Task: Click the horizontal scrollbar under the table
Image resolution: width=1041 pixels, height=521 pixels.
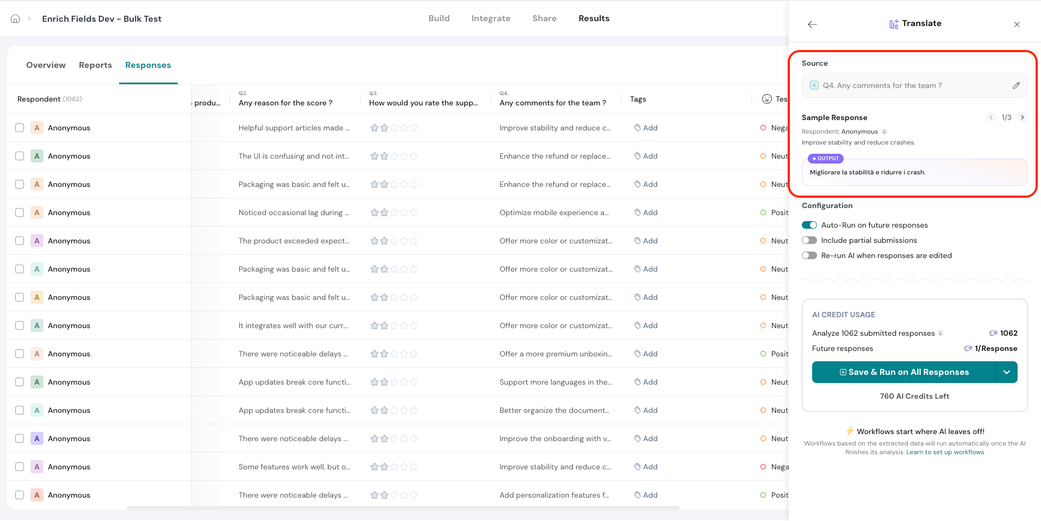Action: click(x=402, y=508)
